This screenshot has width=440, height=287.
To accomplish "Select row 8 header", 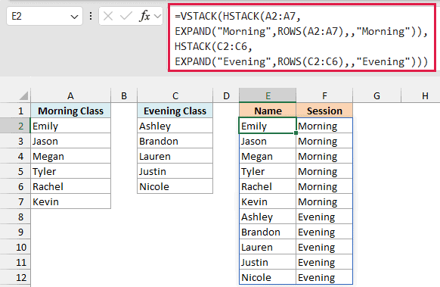I will [x=15, y=217].
